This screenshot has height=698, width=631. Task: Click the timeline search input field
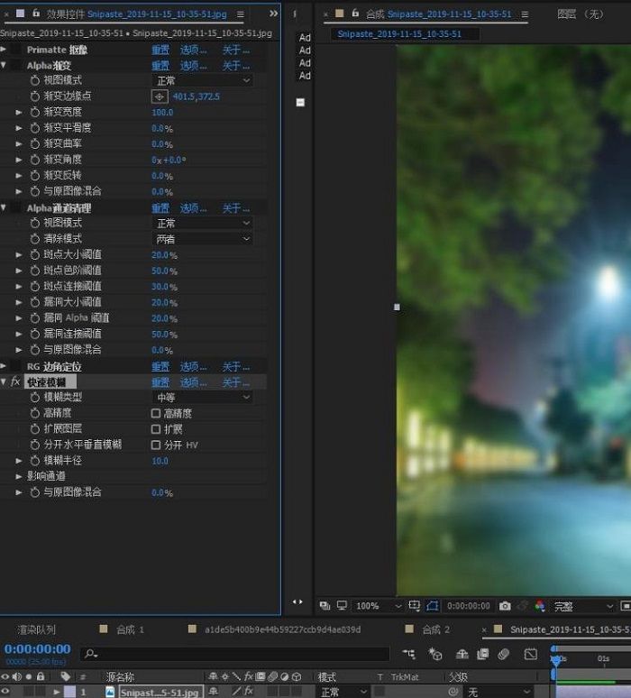coord(234,654)
